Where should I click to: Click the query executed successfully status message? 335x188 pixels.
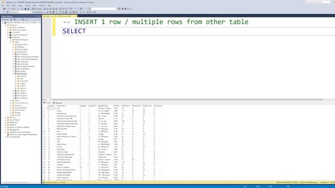(x=55, y=182)
